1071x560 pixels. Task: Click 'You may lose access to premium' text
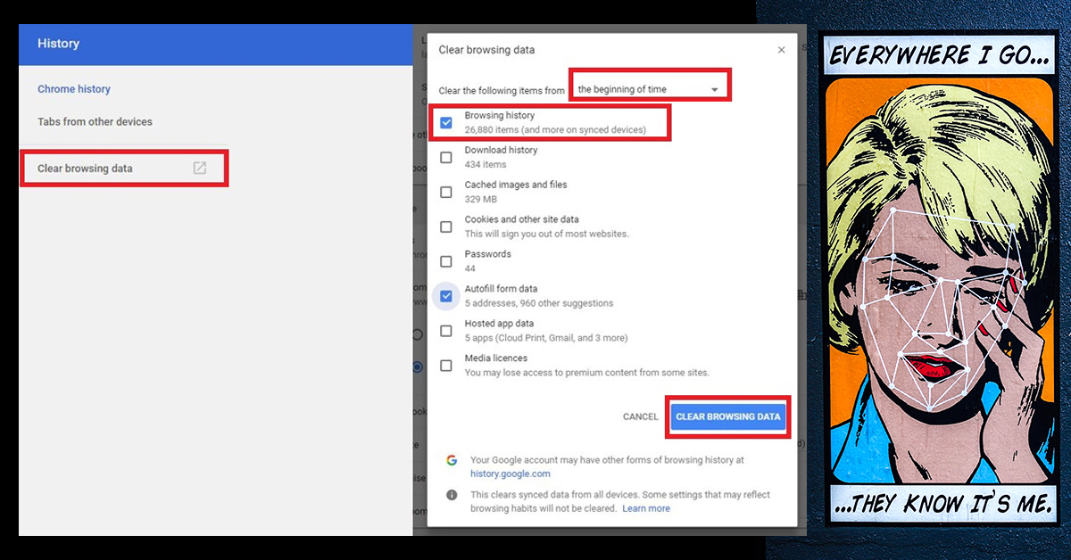click(587, 373)
